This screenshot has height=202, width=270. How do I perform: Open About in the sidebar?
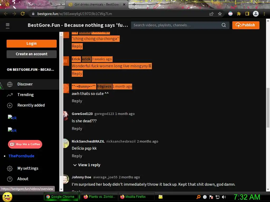30,179
